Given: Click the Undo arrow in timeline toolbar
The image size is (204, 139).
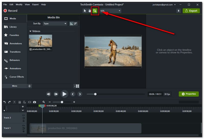Looking at the screenshot, I should pos(5,102).
